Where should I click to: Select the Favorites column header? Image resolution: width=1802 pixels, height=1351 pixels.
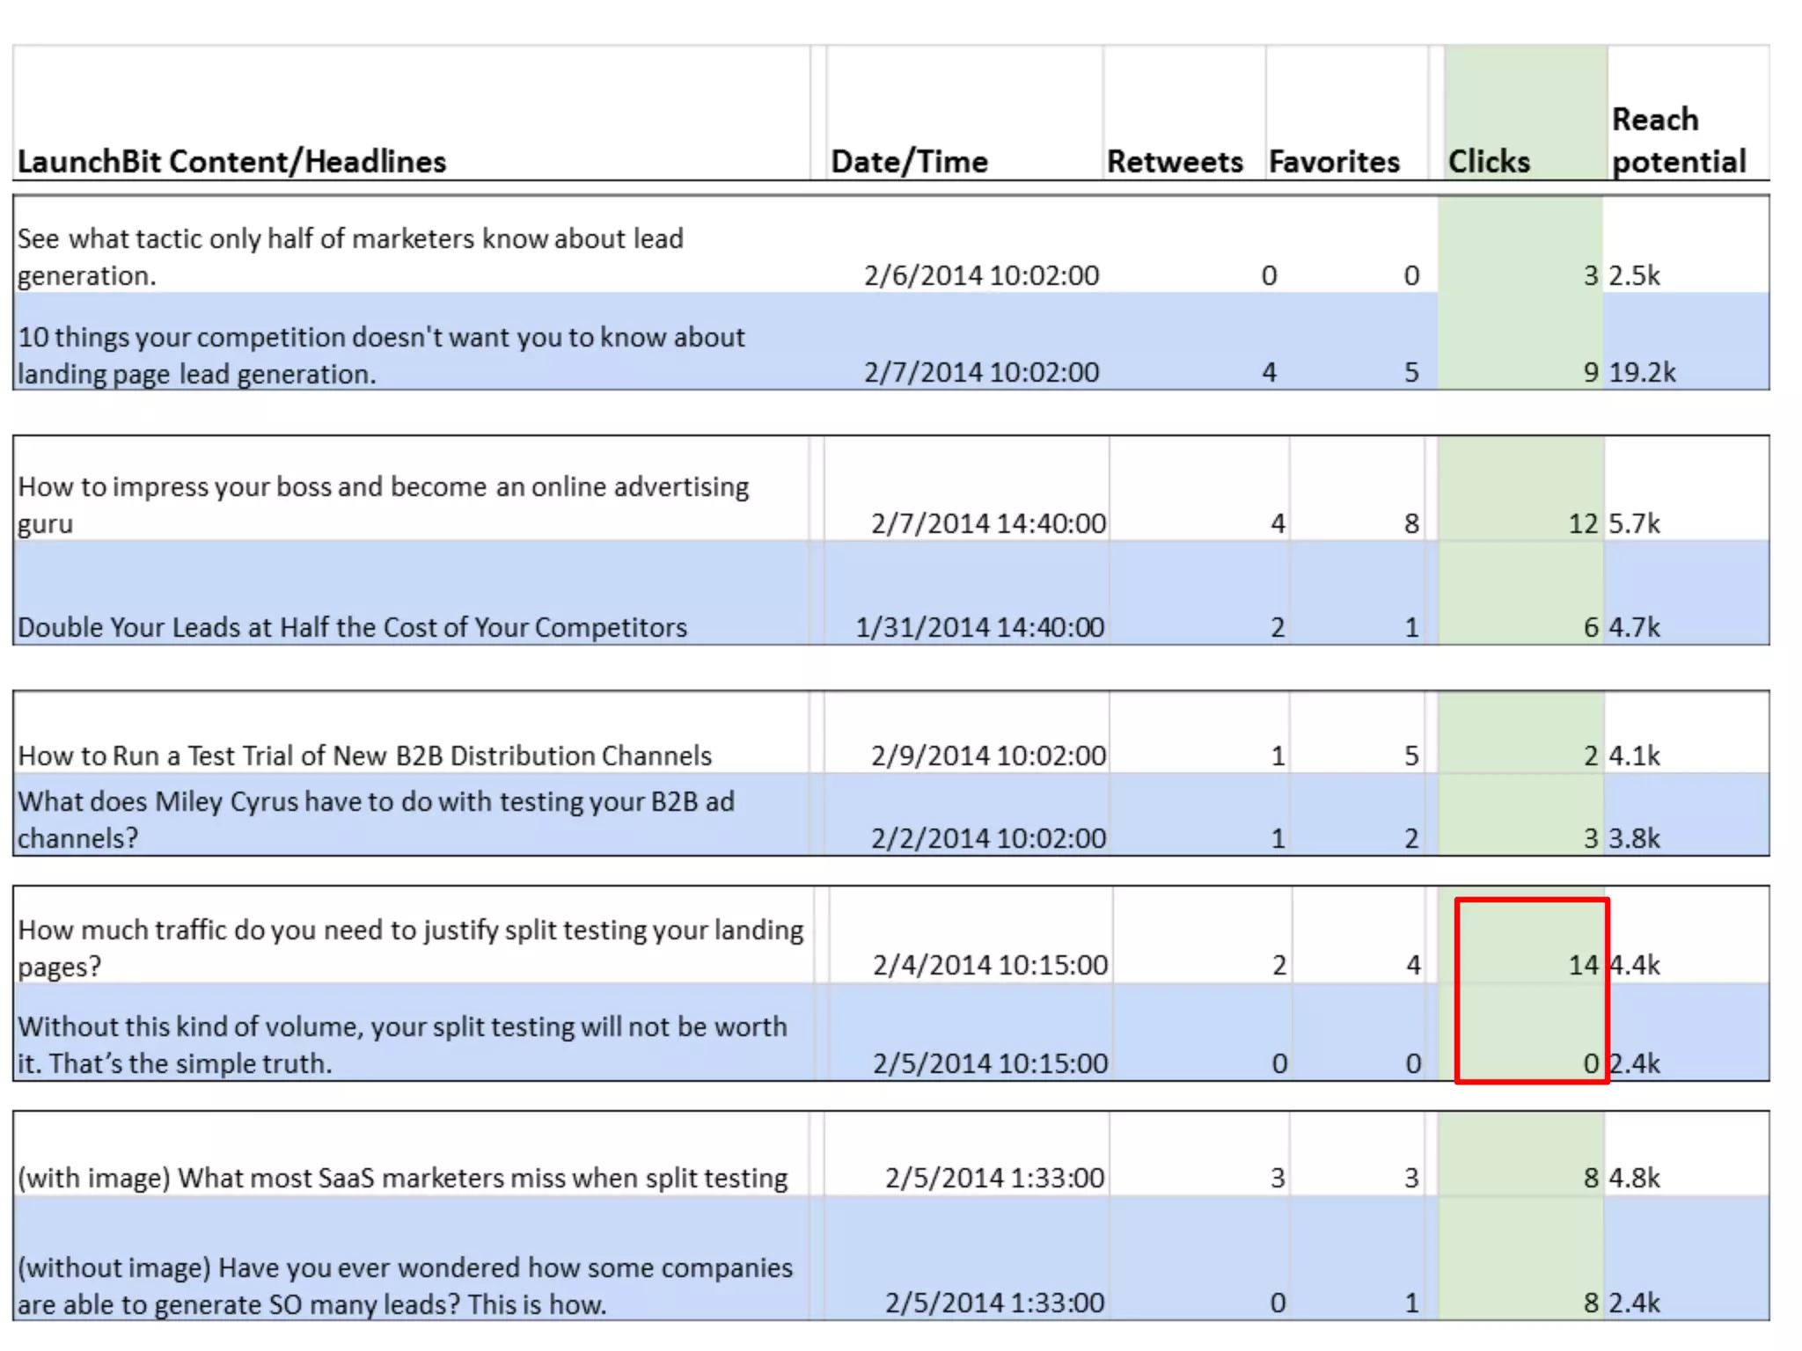1334,162
